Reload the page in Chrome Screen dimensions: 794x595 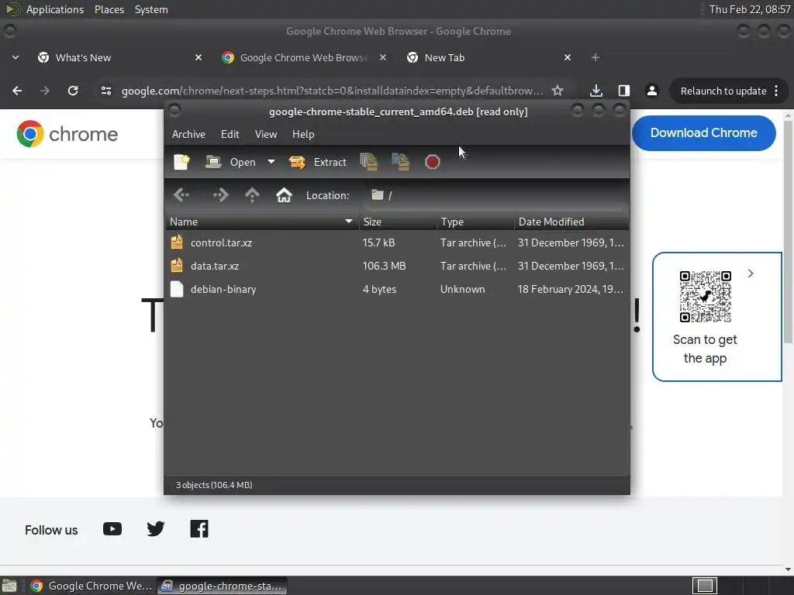click(73, 91)
